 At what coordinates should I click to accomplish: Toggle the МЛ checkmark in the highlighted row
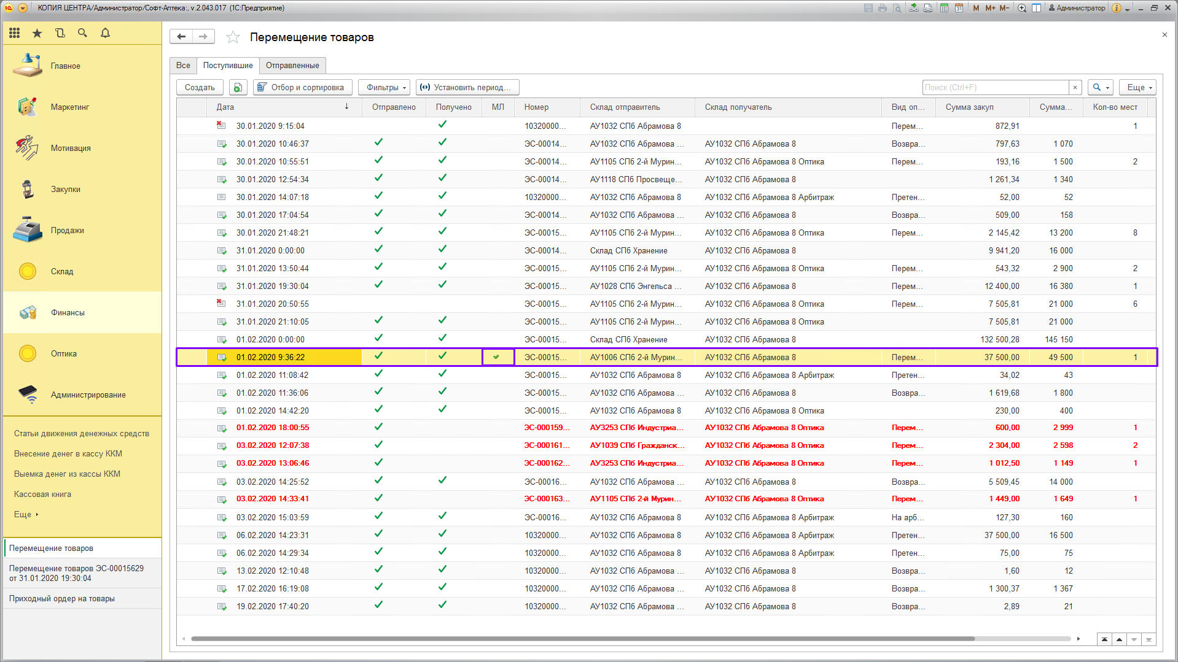(x=497, y=357)
